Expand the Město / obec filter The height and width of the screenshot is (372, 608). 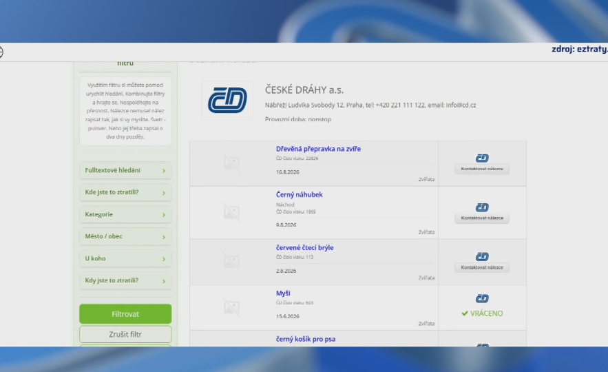tap(125, 236)
